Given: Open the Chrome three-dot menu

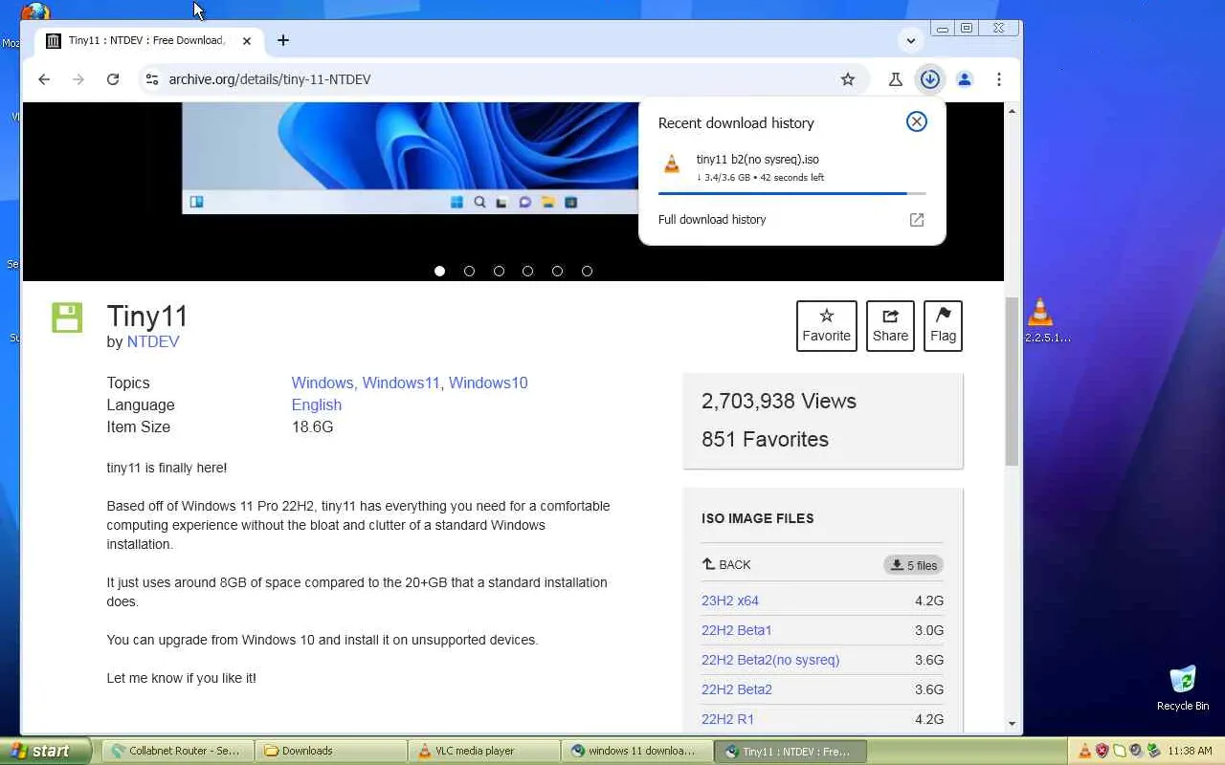Looking at the screenshot, I should [x=999, y=79].
